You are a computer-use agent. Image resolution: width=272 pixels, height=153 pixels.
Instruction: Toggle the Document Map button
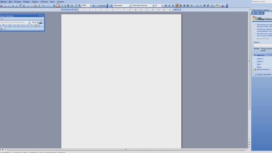pyautogui.click(x=76, y=6)
